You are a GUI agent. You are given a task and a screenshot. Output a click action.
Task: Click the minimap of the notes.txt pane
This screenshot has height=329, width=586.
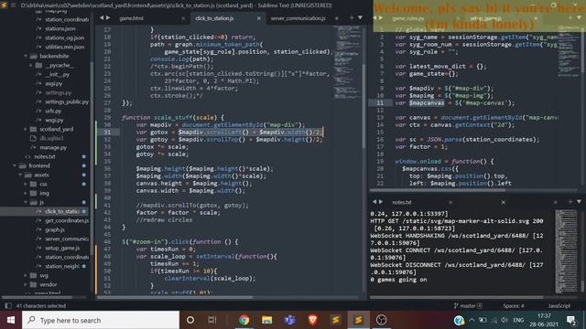click(566, 250)
